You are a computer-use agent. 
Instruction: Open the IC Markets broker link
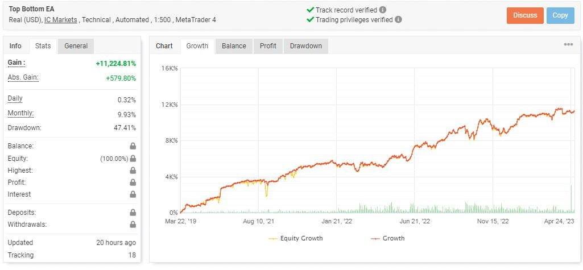pyautogui.click(x=61, y=20)
